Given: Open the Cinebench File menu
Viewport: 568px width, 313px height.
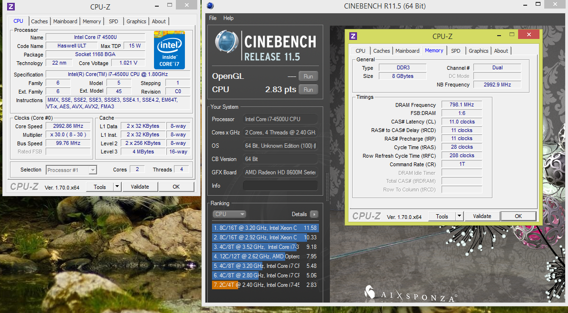Looking at the screenshot, I should 212,18.
